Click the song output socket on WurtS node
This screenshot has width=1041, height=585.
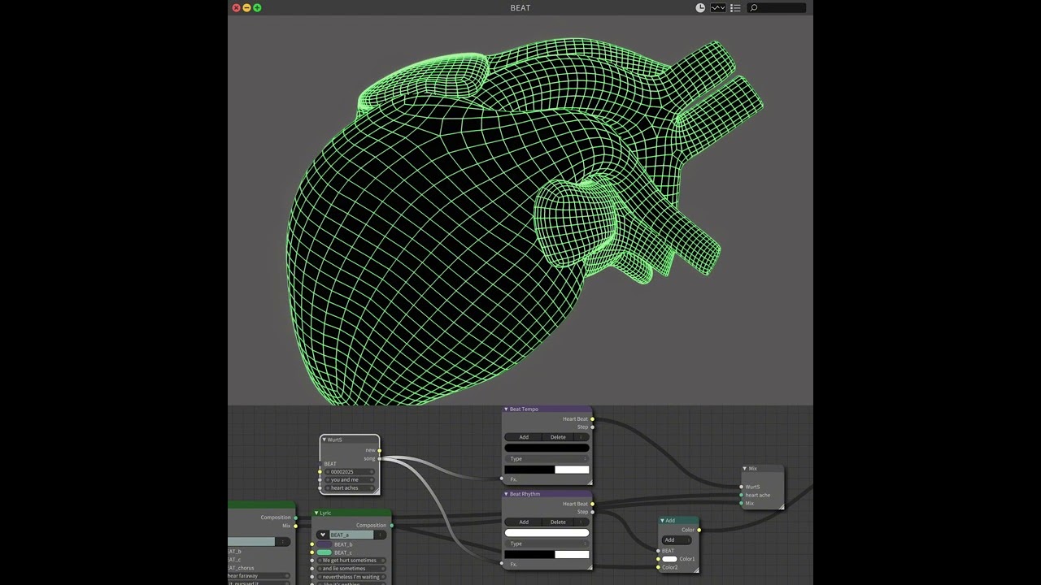coord(379,458)
